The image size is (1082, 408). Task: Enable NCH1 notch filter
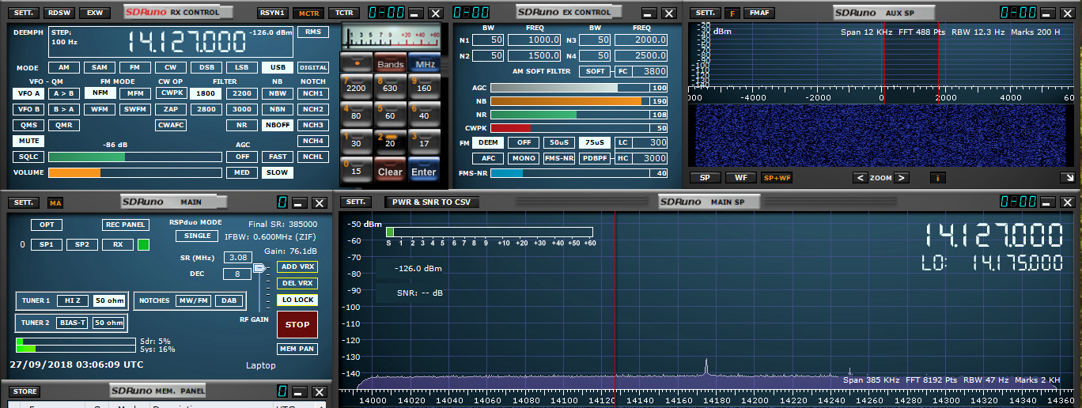coord(313,93)
